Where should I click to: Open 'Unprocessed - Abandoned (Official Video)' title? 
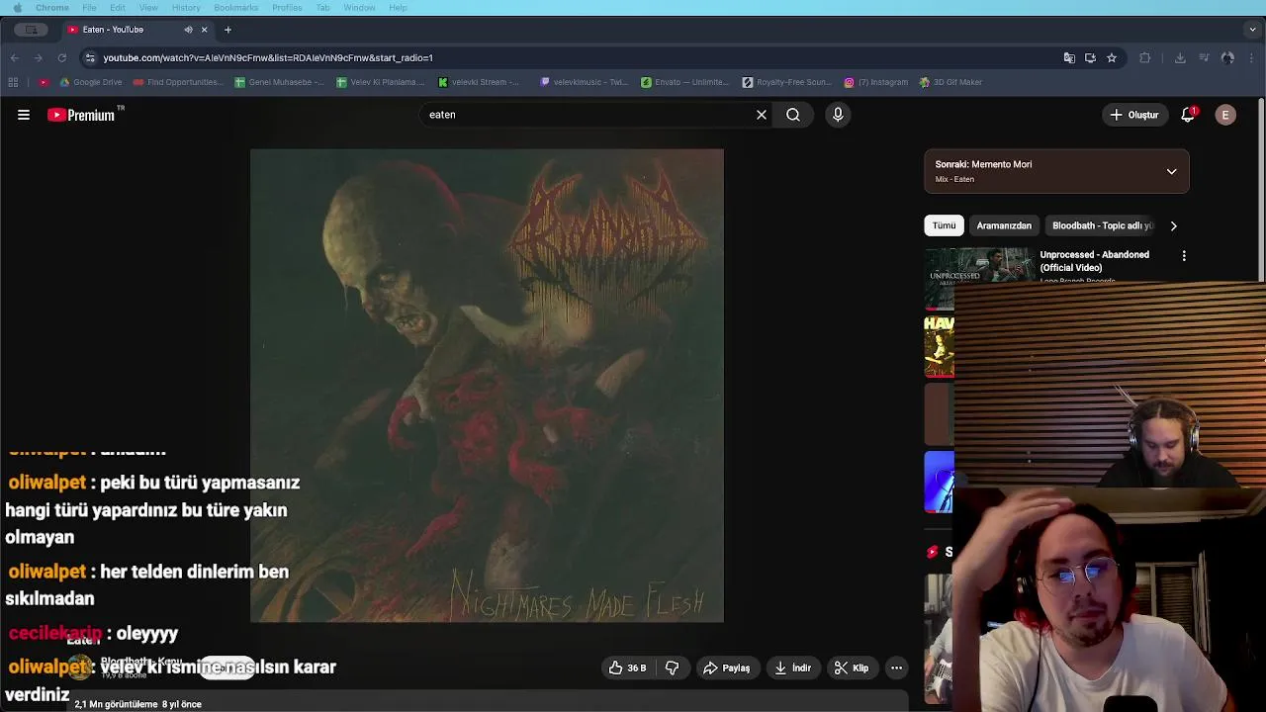pos(1094,261)
